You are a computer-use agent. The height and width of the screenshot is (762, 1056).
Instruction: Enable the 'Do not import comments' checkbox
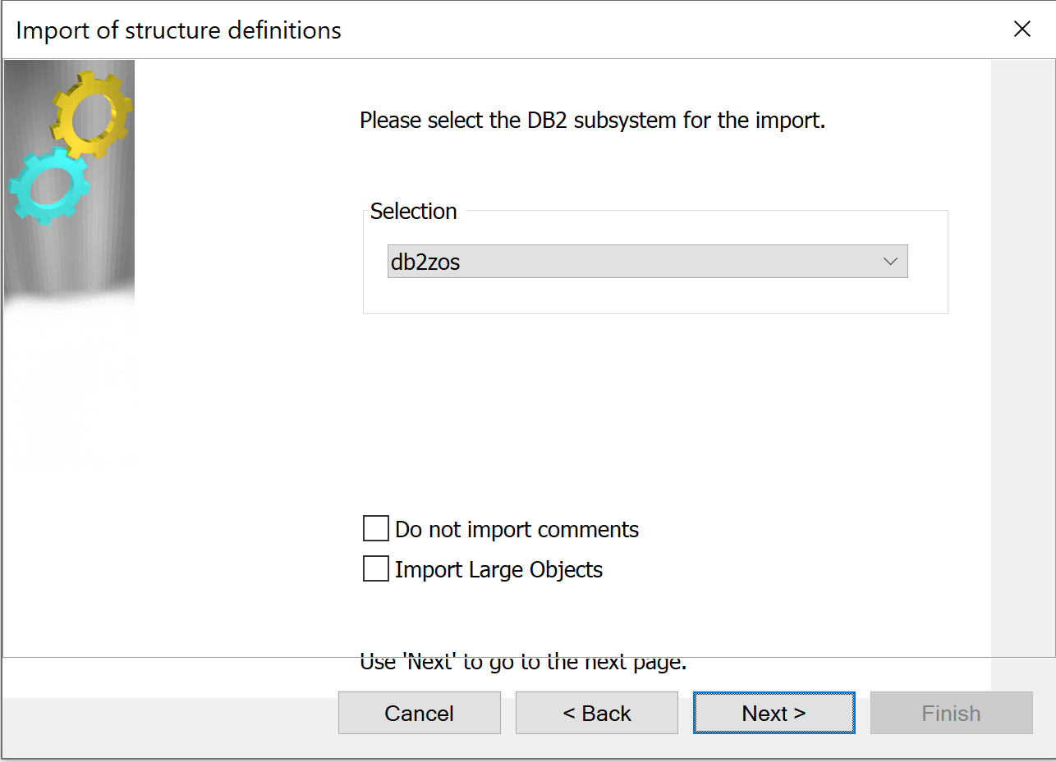[375, 529]
